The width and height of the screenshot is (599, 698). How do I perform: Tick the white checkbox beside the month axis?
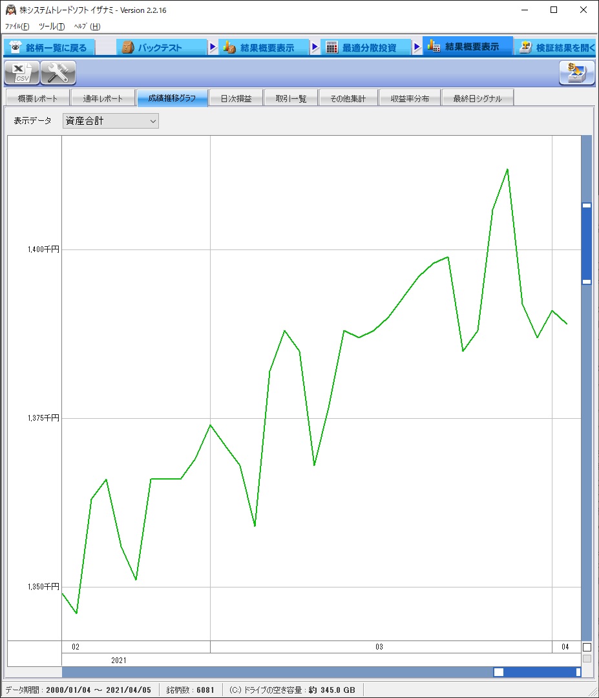coord(587,647)
